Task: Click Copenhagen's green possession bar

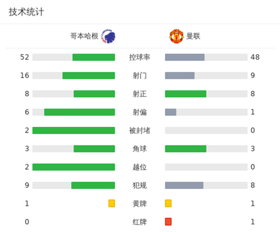Action: (93, 58)
